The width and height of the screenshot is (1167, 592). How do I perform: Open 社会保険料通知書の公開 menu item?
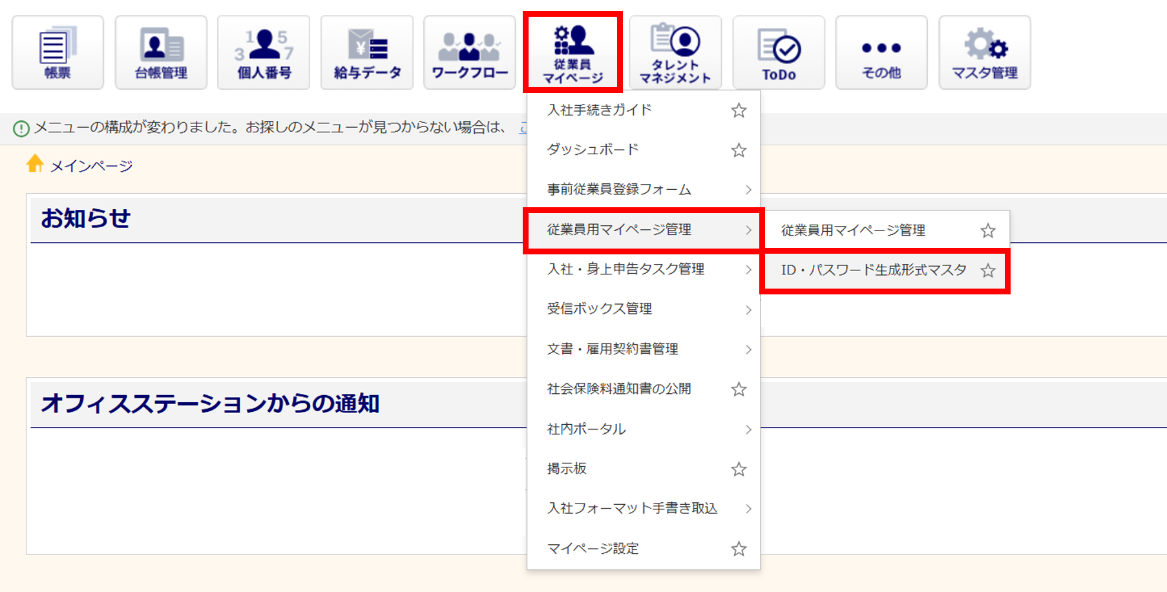618,389
